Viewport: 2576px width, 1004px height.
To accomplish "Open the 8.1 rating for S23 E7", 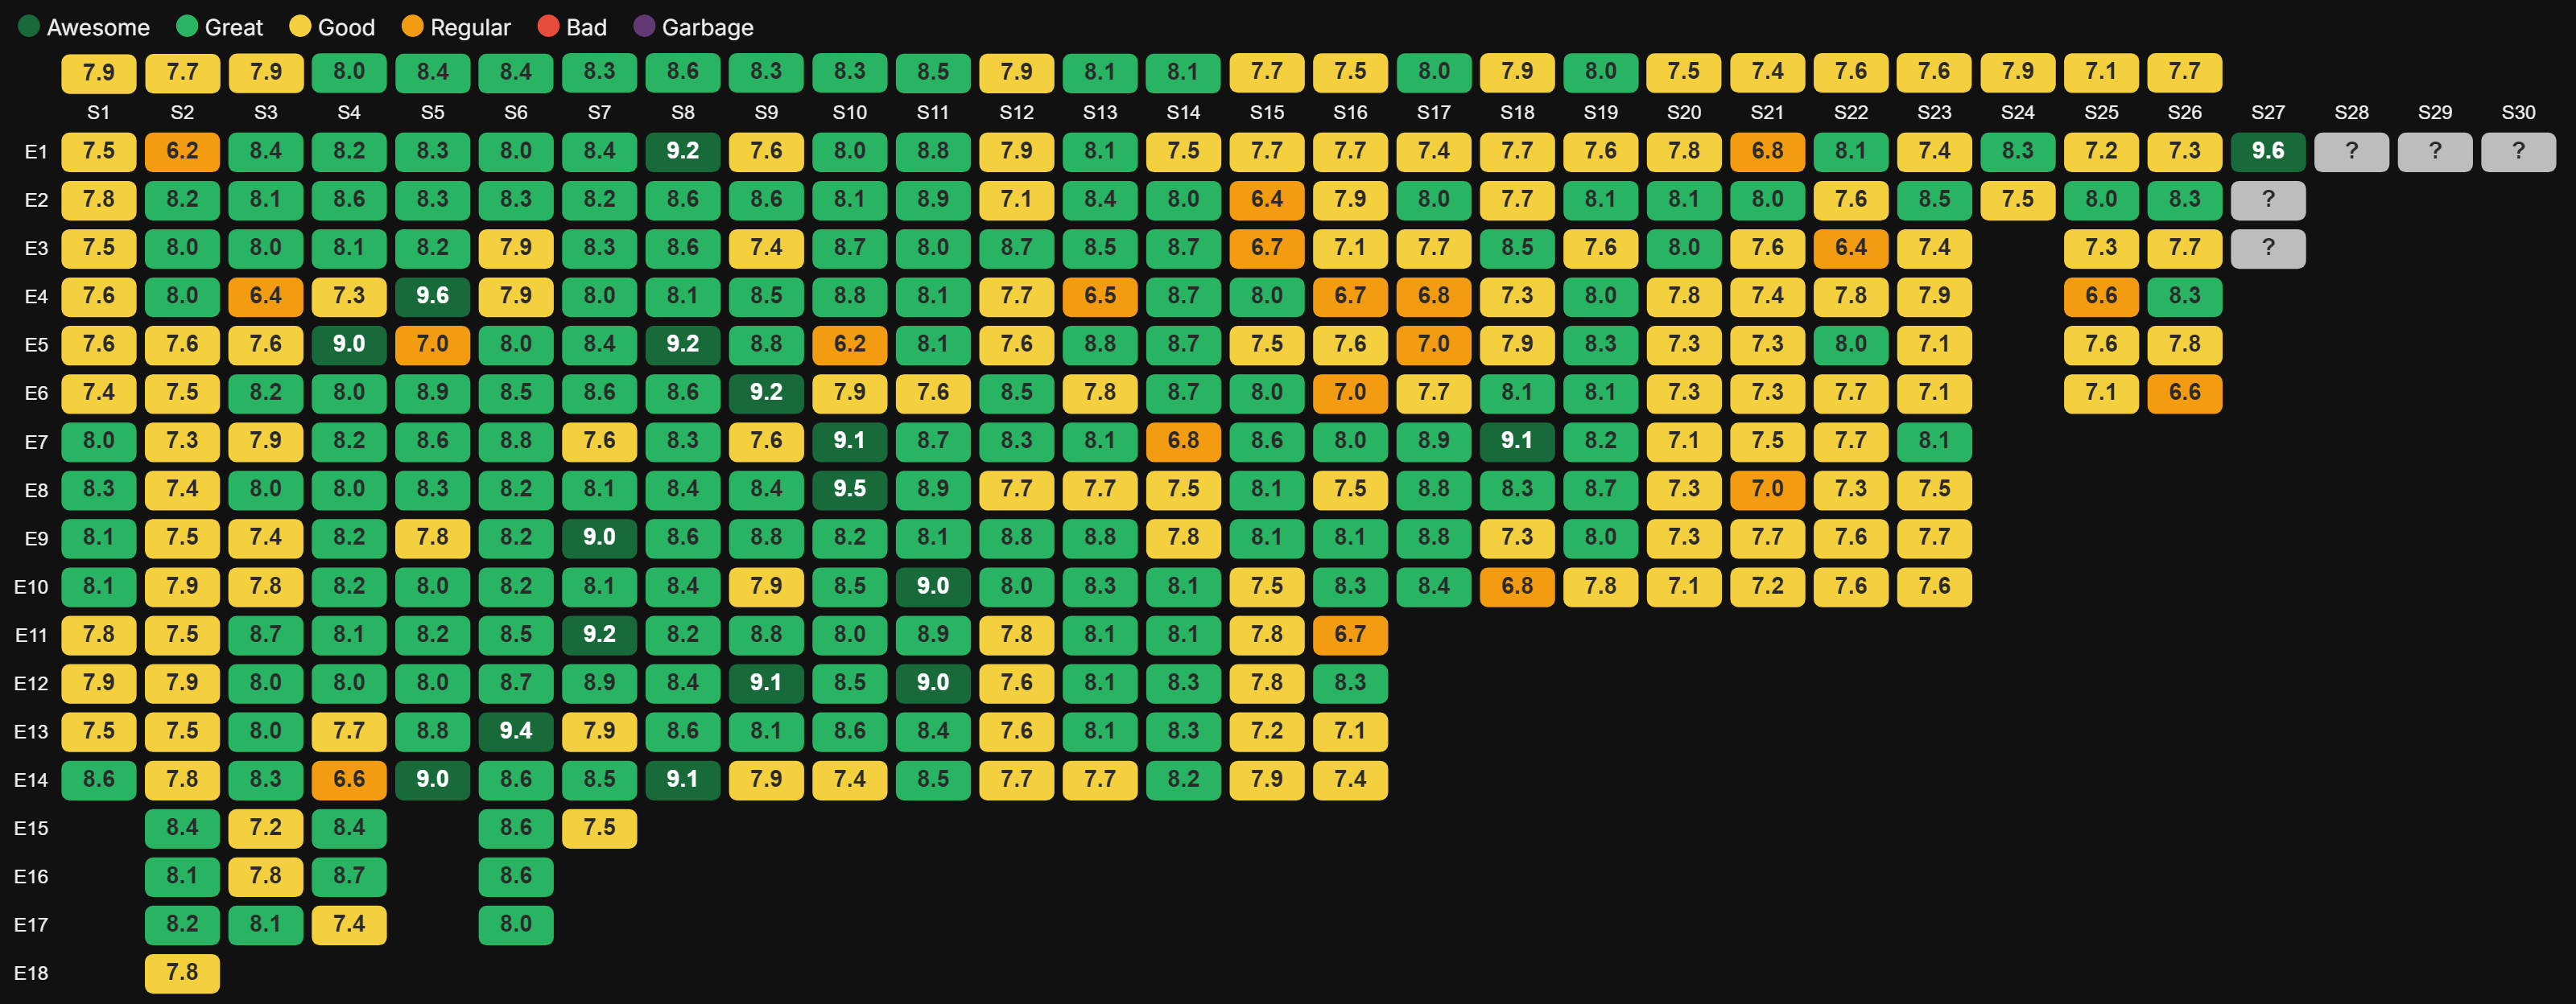I will [1934, 442].
